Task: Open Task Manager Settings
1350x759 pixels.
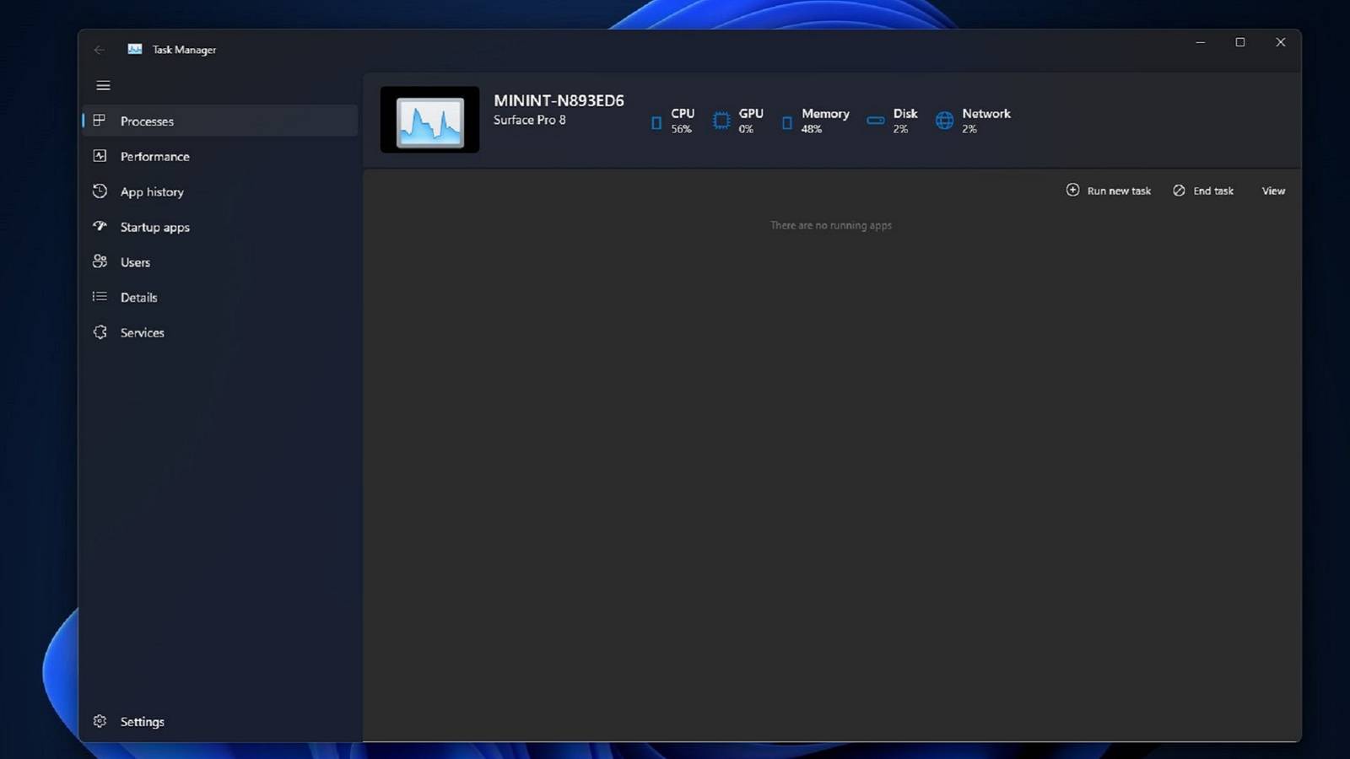Action: [220, 722]
